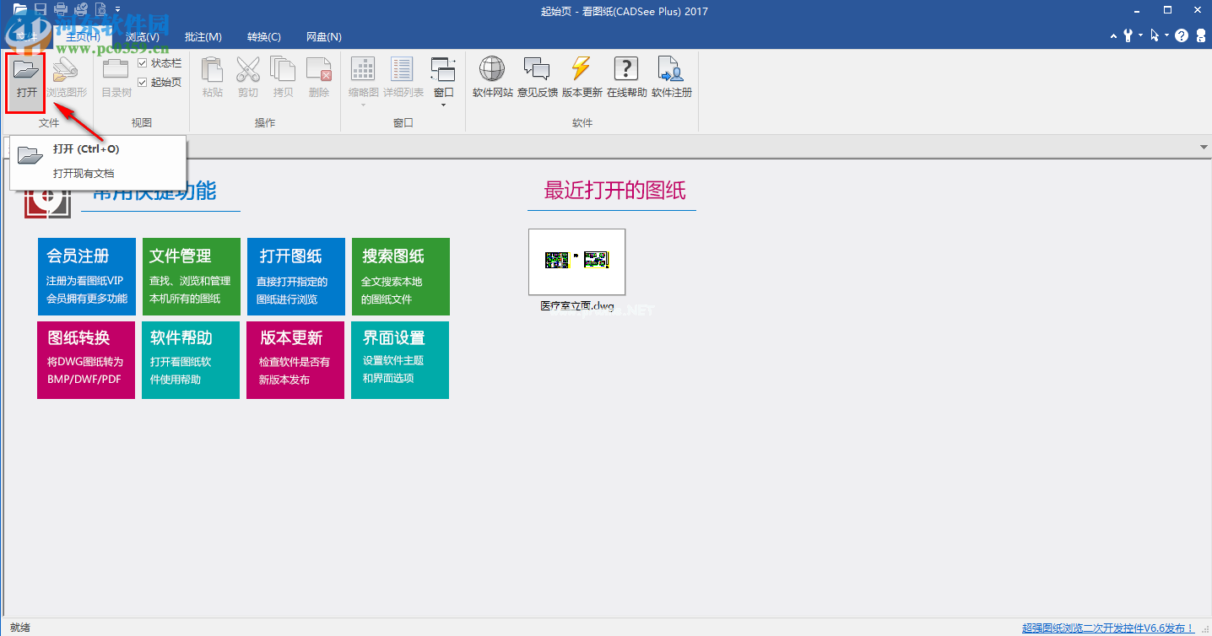Switch to the 批注(M) ribbon tab
This screenshot has height=636, width=1212.
coord(203,37)
